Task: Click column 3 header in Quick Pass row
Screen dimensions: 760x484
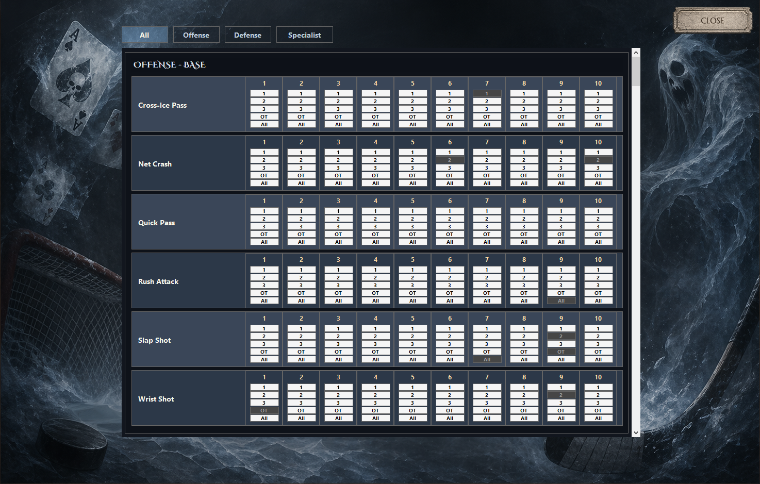Action: [x=338, y=201]
